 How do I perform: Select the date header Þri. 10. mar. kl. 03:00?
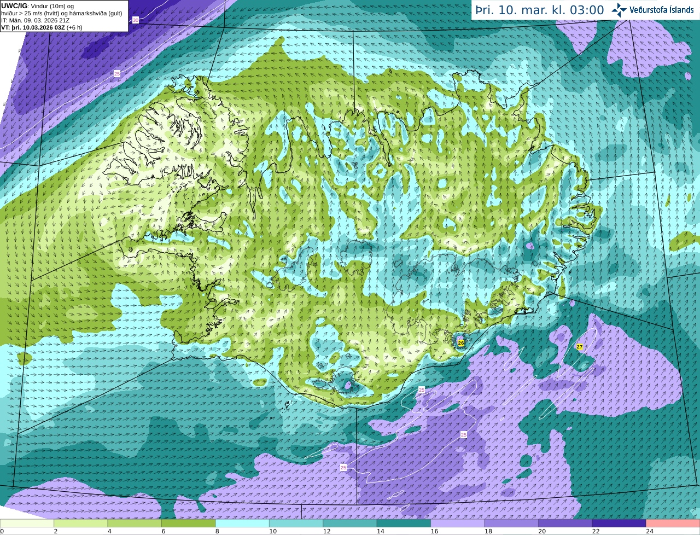(x=540, y=10)
